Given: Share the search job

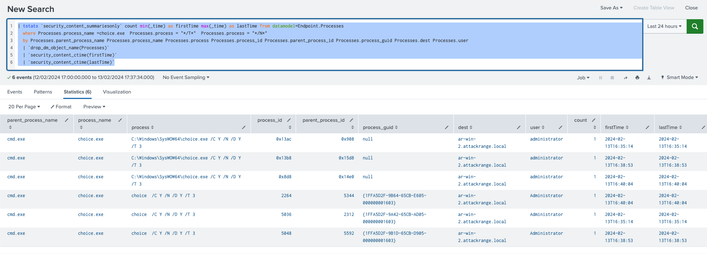Looking at the screenshot, I should (626, 78).
